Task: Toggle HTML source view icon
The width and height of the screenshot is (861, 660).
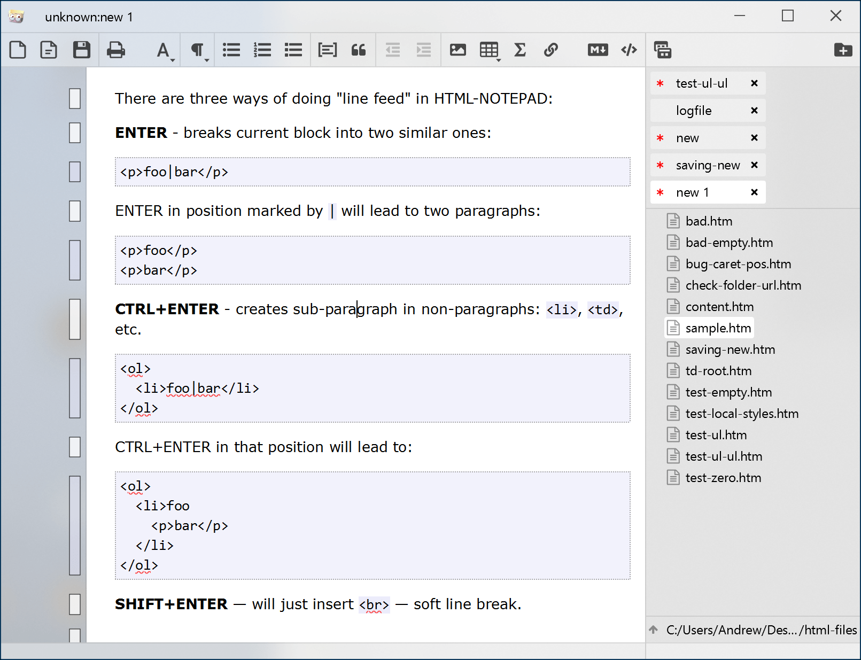Action: 629,50
